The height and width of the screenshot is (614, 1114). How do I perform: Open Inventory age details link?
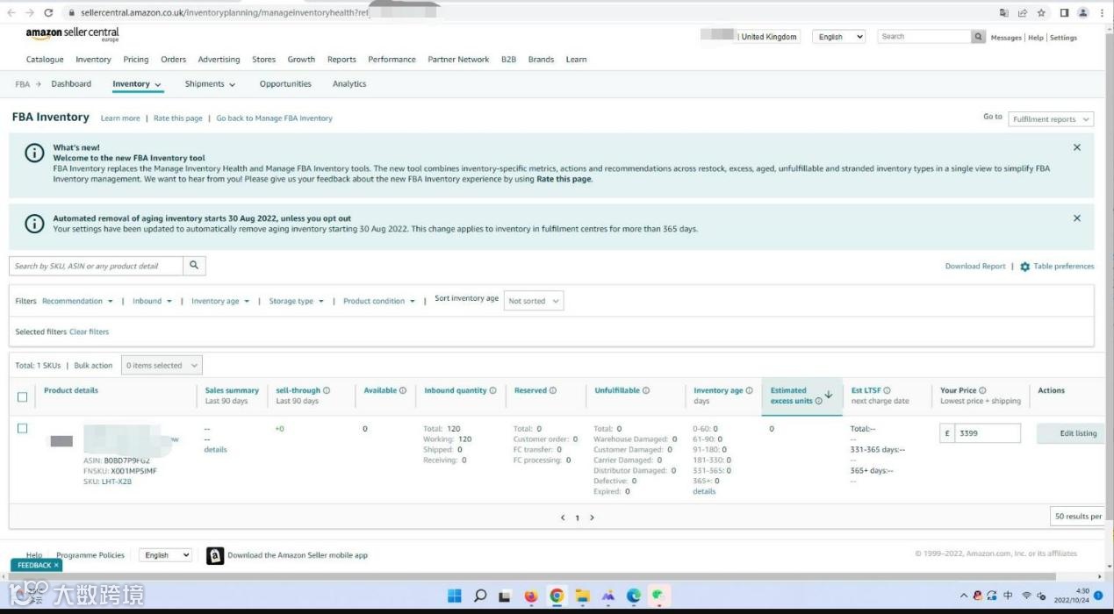tap(704, 492)
